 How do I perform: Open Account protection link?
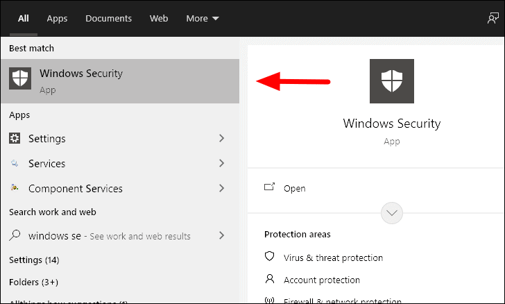pyautogui.click(x=322, y=280)
